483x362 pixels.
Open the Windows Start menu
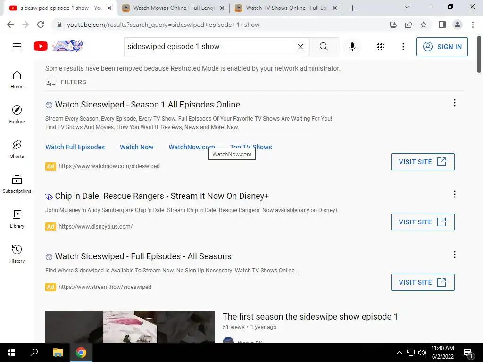click(x=11, y=353)
